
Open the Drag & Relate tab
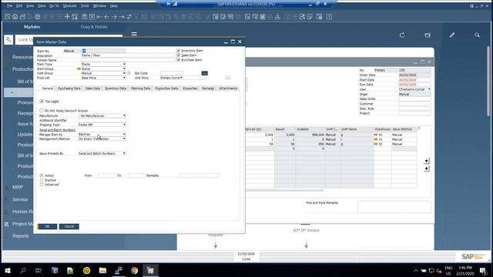pyautogui.click(x=94, y=27)
